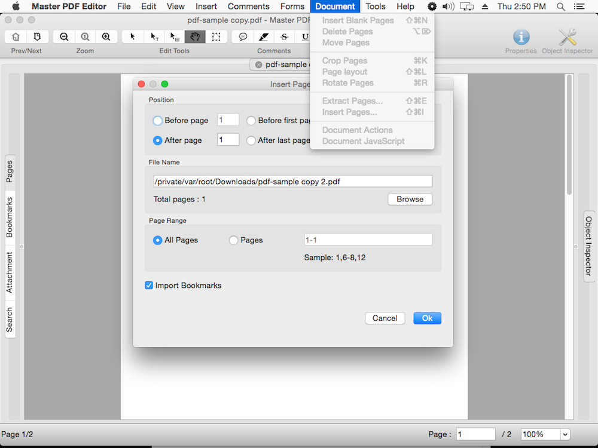The image size is (598, 448).
Task: Open Spotlight search icon
Action: 561,7
